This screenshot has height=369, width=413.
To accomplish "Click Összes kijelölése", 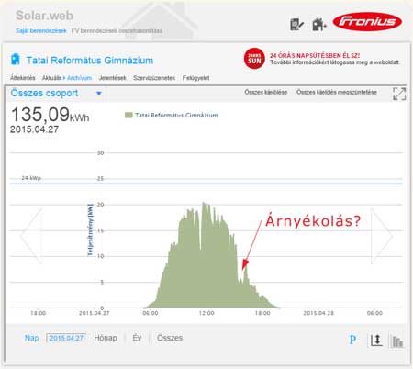I will click(x=265, y=92).
